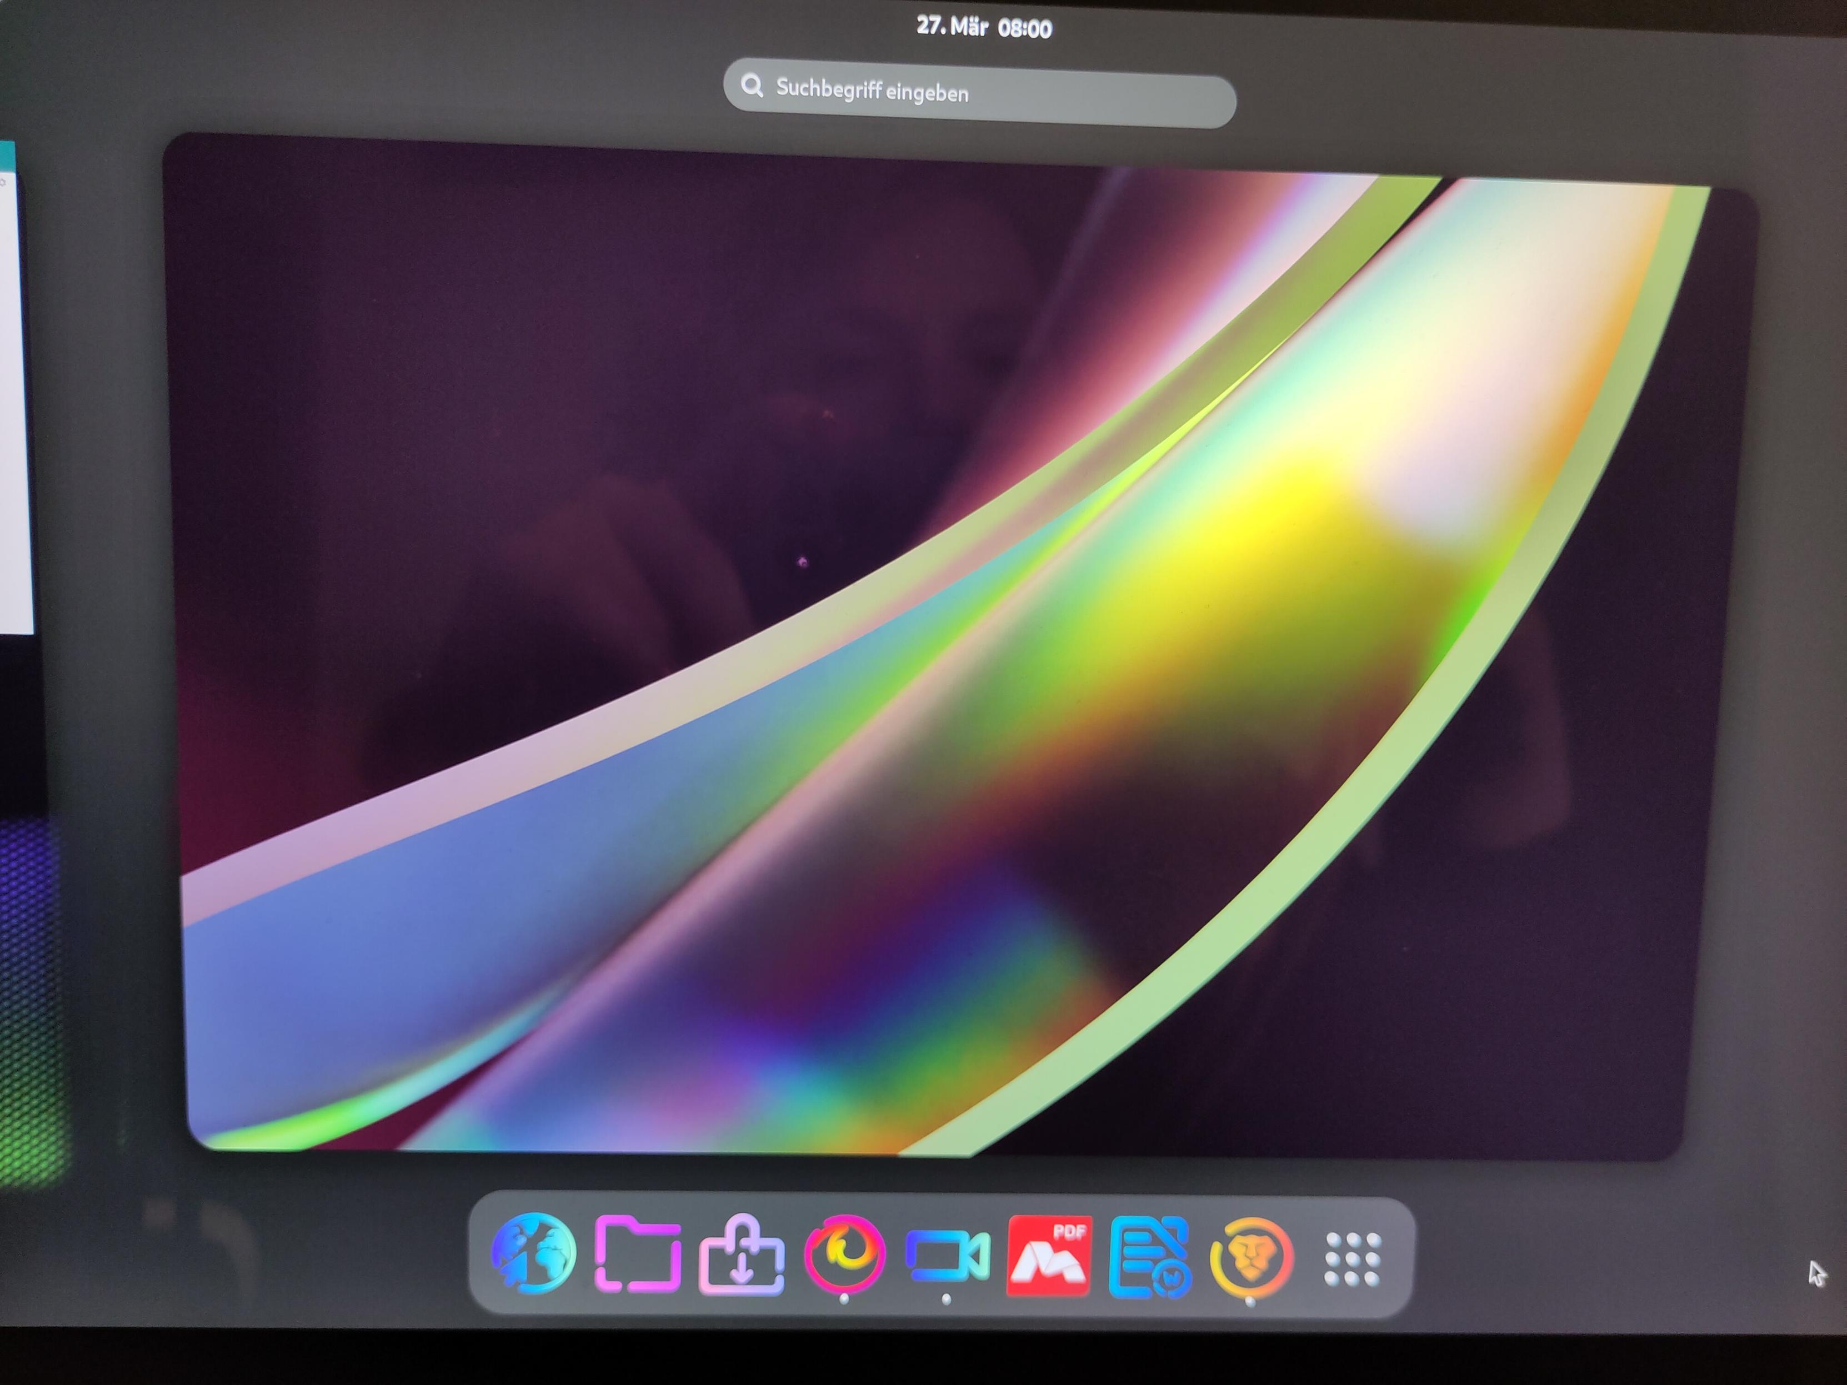Viewport: 1847px width, 1385px height.
Task: Open Brave browser lion icon
Action: coord(1251,1257)
